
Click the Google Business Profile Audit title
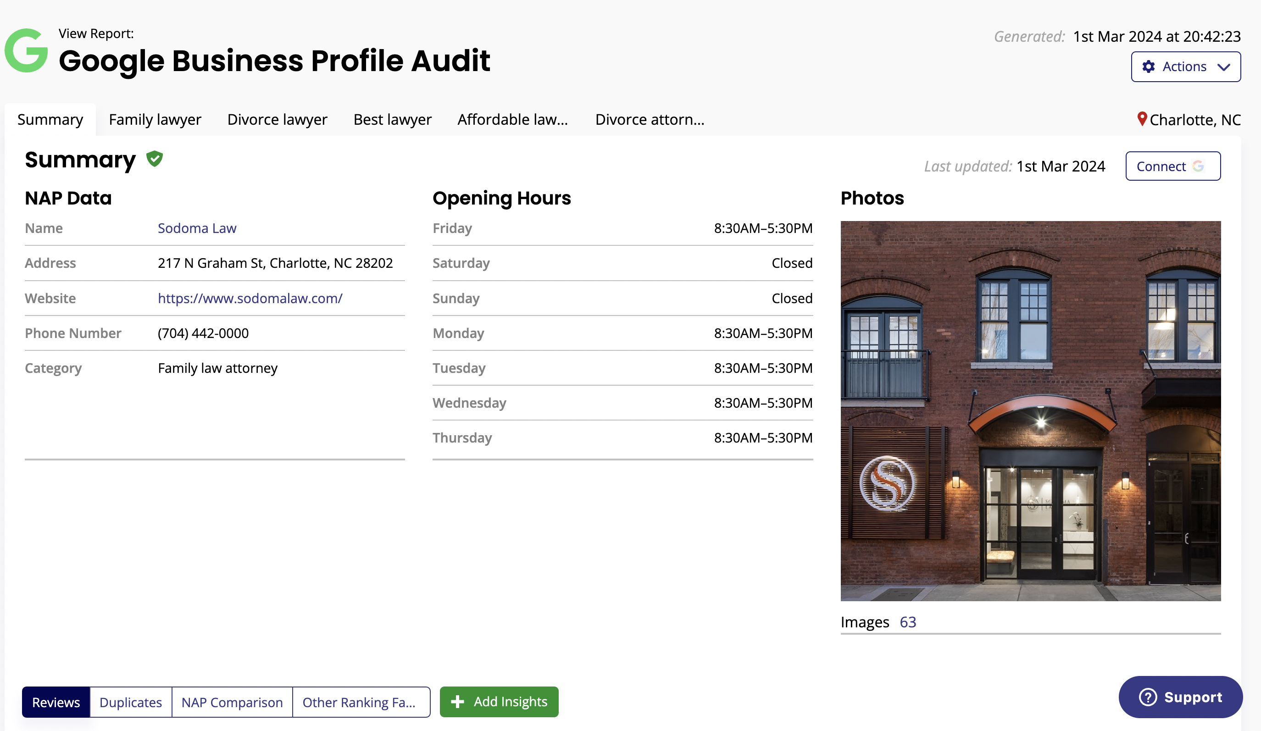[274, 61]
